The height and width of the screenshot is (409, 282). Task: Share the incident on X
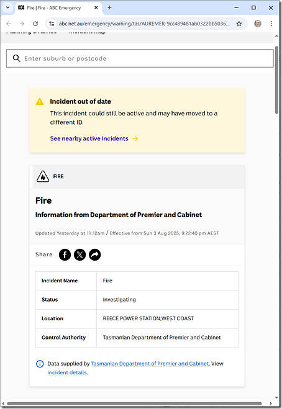pyautogui.click(x=80, y=254)
